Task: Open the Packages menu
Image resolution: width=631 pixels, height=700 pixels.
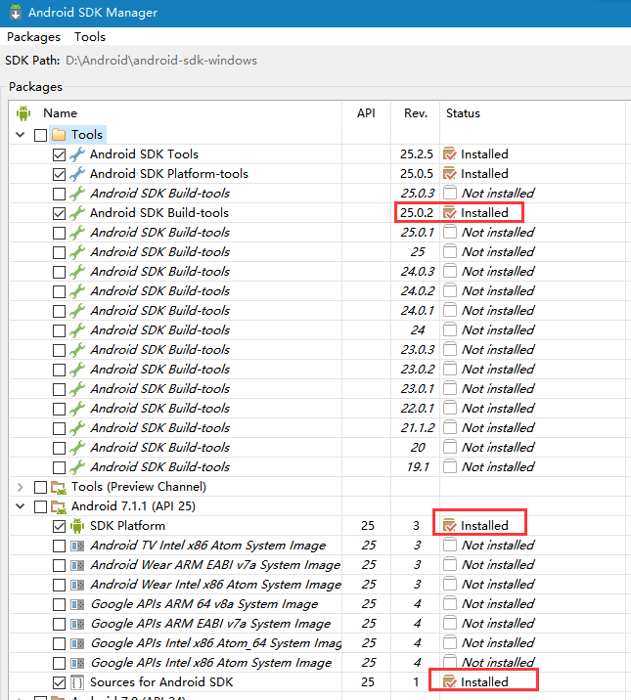Action: pos(33,36)
